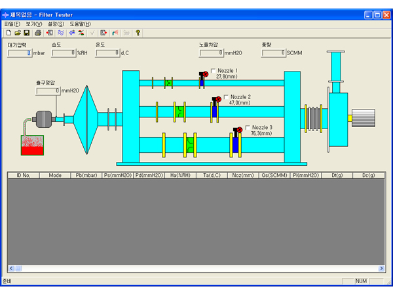
Task: Click the 대기압력 mbar input field
Action: pos(20,53)
